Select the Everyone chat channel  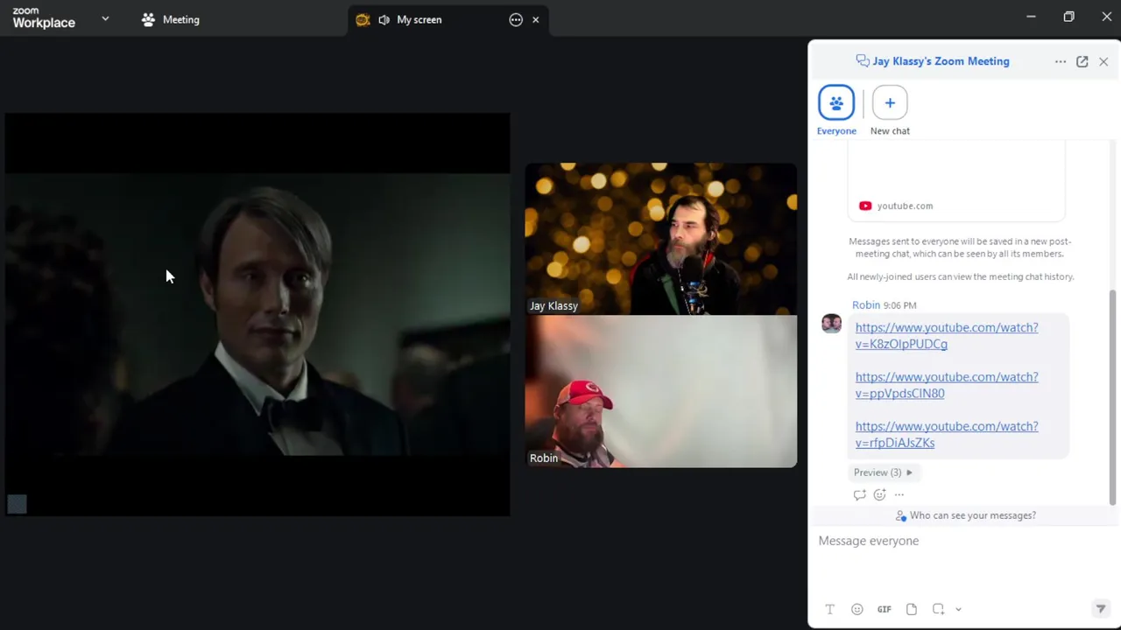tap(836, 110)
